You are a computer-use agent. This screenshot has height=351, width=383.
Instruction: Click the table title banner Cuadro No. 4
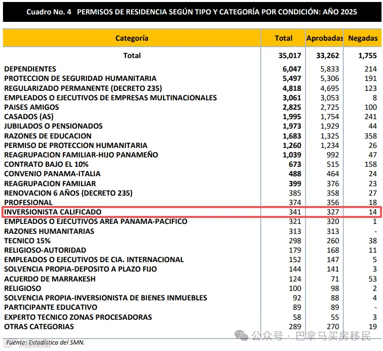[x=192, y=12]
